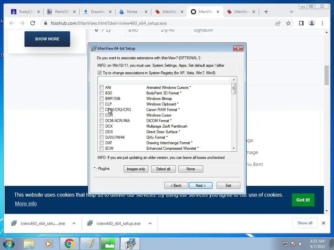Click the installer setup taskbar icon
334x250 pixels.
130,243
